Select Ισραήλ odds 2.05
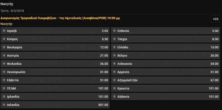The width and height of the screenshot is (222, 110). [x=55, y=31]
